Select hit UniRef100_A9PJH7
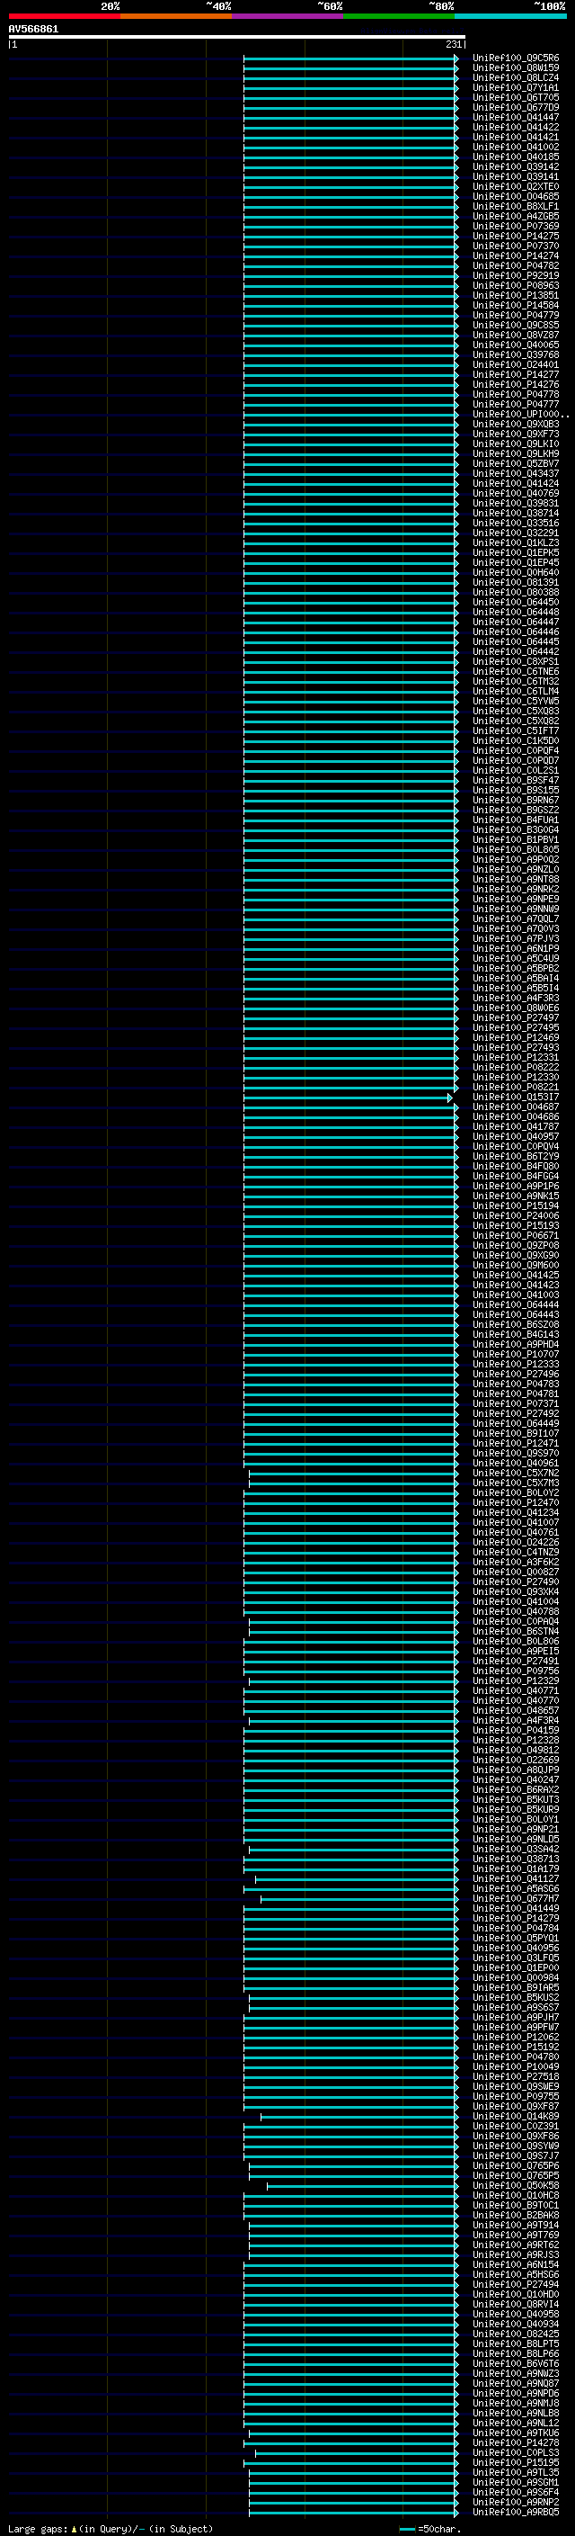575x2536 pixels. click(x=515, y=2017)
